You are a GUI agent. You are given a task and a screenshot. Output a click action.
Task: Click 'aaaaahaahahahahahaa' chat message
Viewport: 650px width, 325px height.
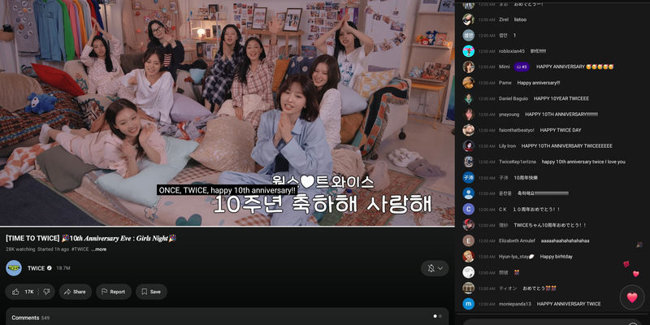pos(565,240)
